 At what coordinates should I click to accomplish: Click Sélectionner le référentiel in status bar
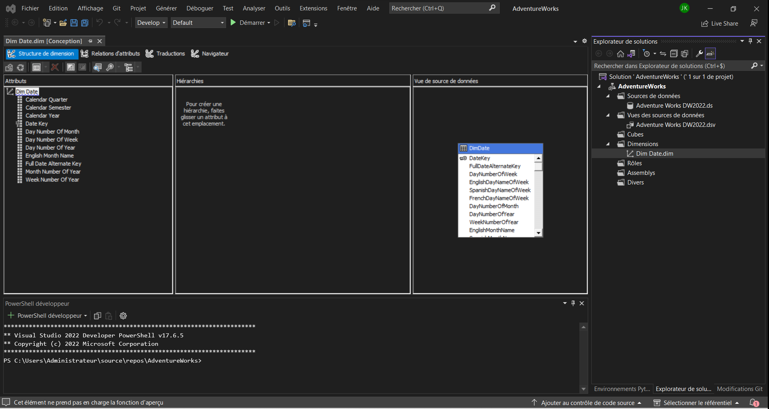[696, 403]
